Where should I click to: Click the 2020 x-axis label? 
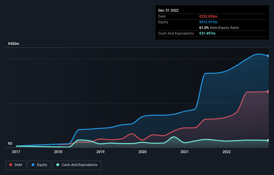[x=143, y=152]
